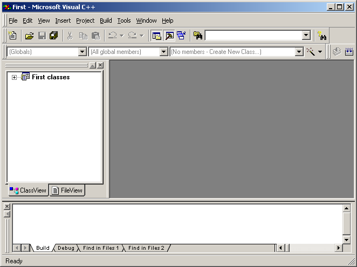The width and height of the screenshot is (357, 267).
Task: Click the output vertical scrollbar up arrow
Action: [347, 208]
